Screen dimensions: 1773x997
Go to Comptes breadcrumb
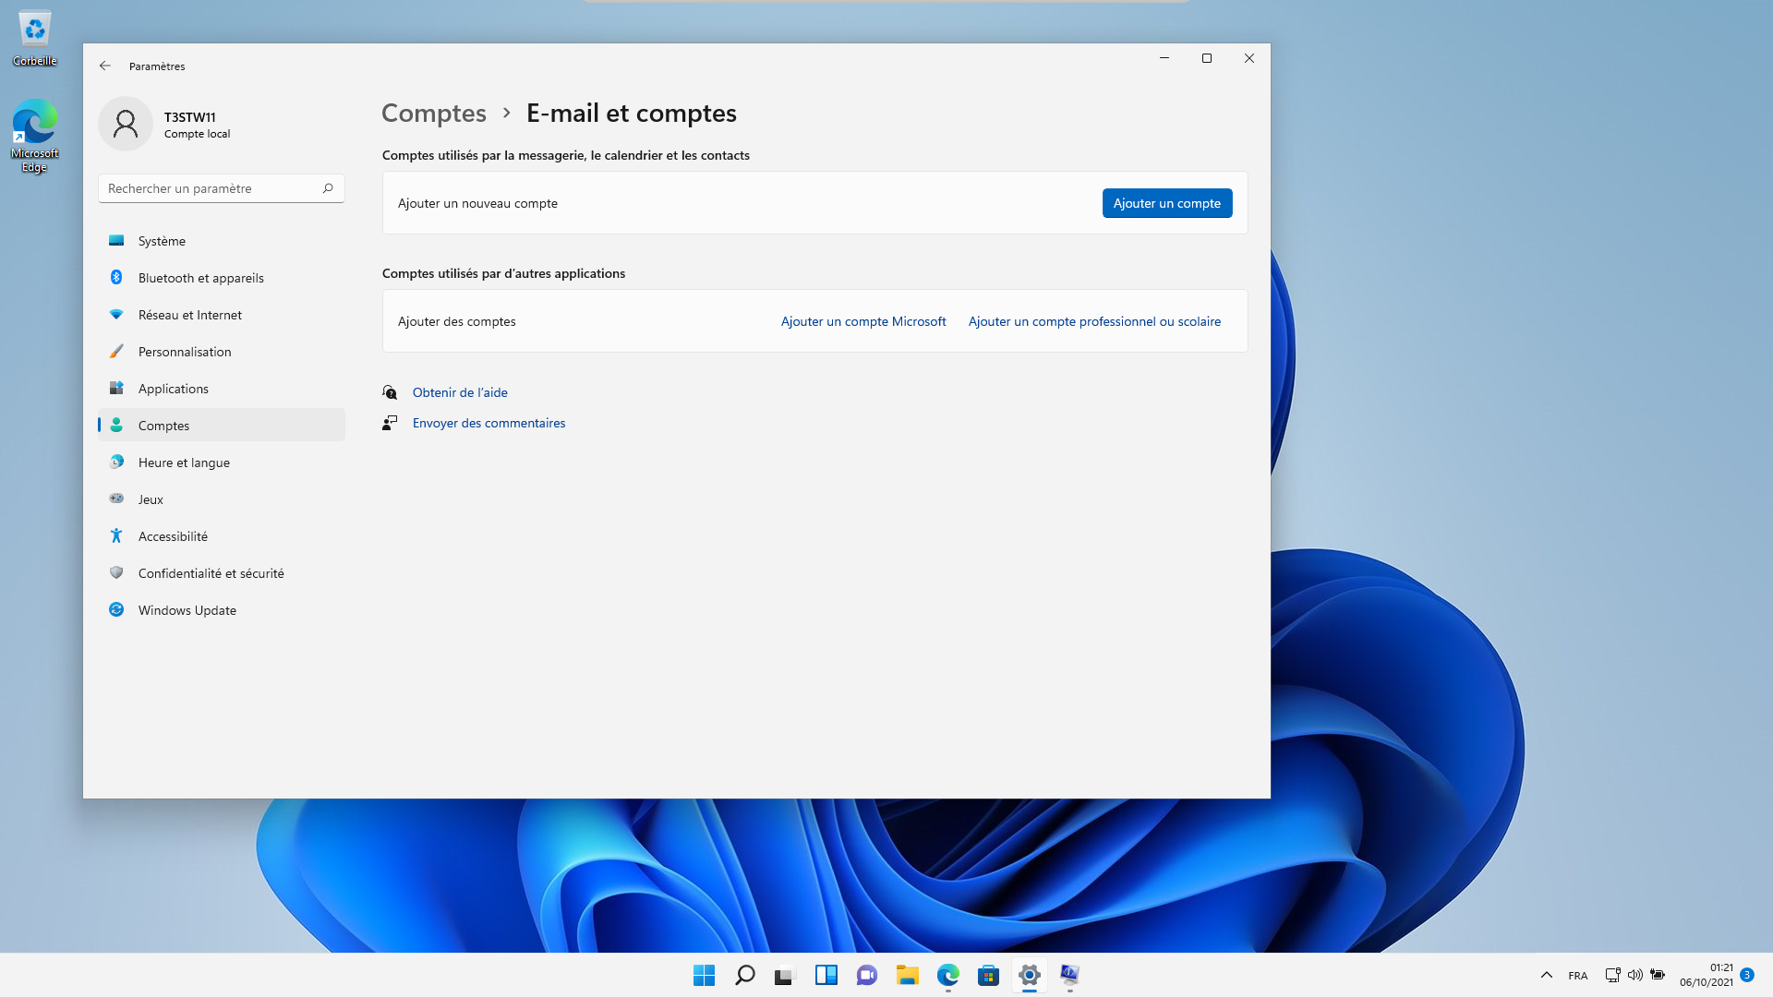433,113
